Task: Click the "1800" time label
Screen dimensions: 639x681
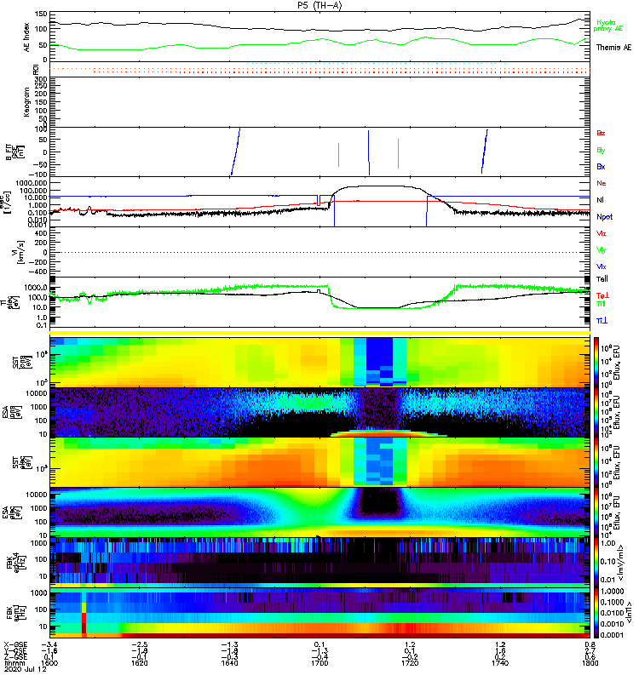Action: coord(590,663)
